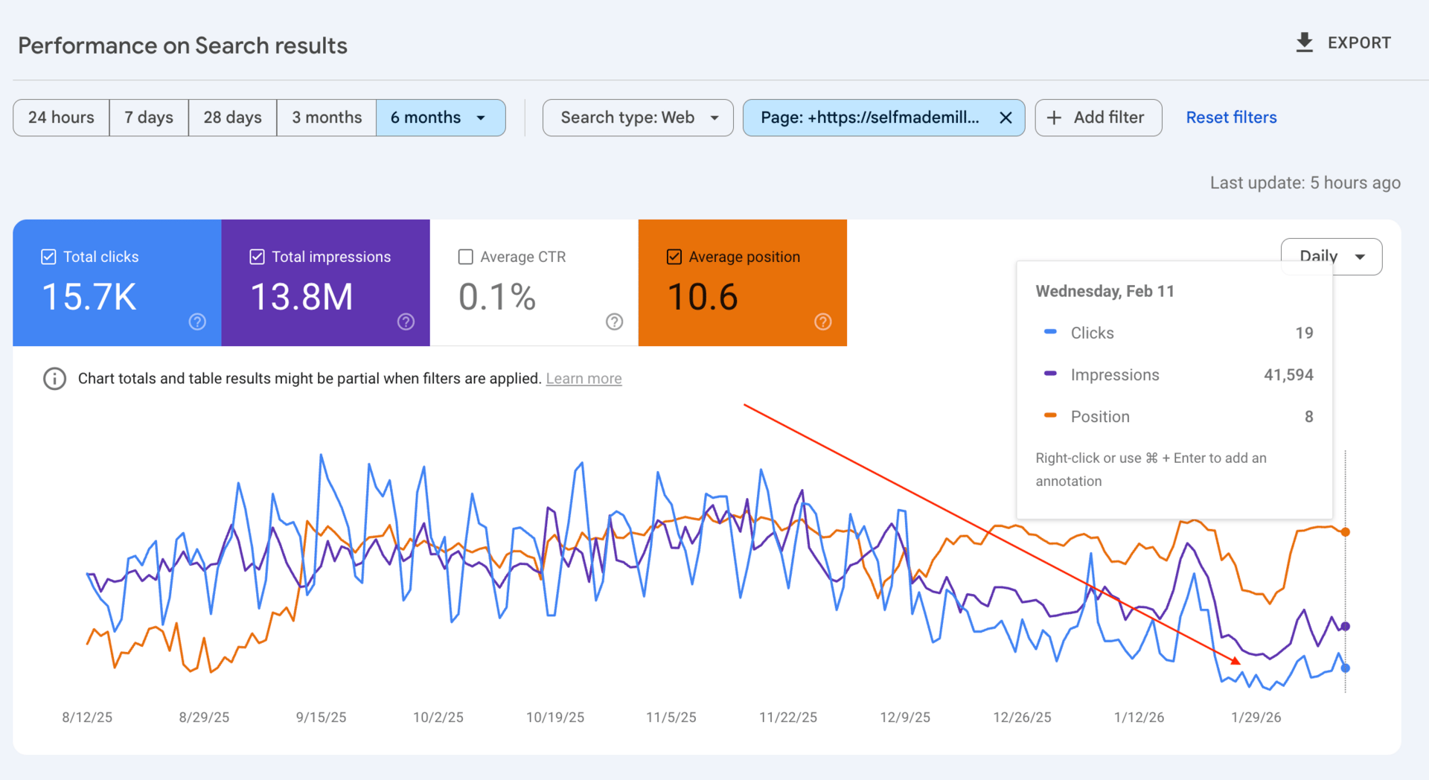Viewport: 1429px width, 780px height.
Task: Remove the Page filter with X icon
Action: tap(1006, 118)
